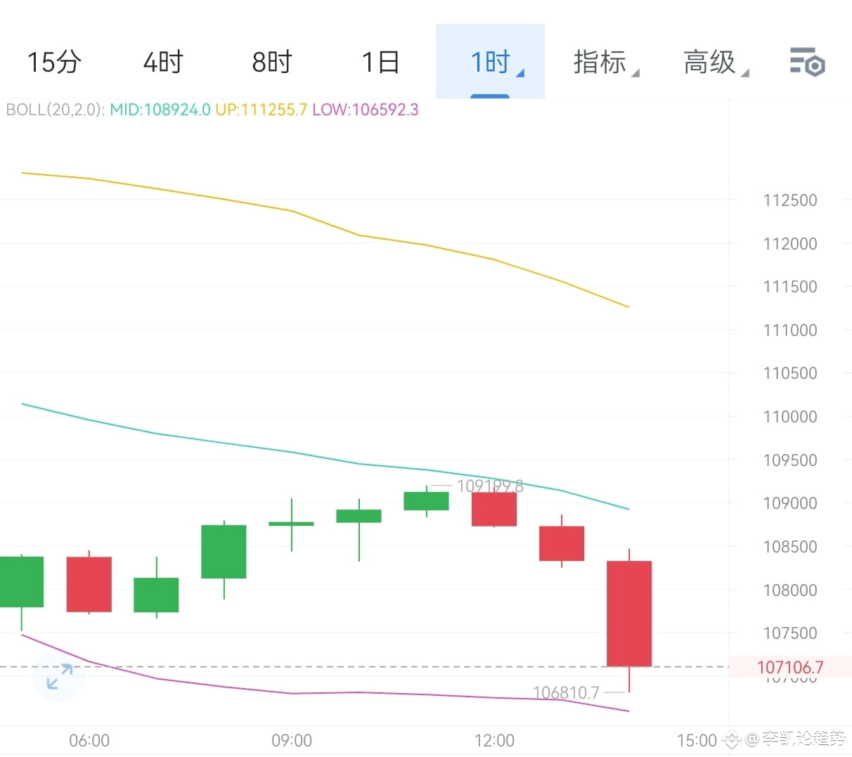Switch to the 4时 timeframe tab
The image size is (852, 757).
162,62
